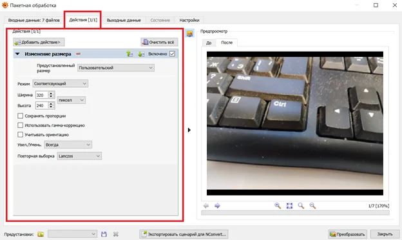The height and width of the screenshot is (240, 402).
Task: Click Экспортировать сценарий для NConvert
Action: [184, 234]
